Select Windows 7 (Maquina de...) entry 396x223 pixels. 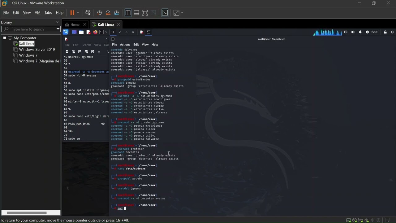tap(39, 61)
